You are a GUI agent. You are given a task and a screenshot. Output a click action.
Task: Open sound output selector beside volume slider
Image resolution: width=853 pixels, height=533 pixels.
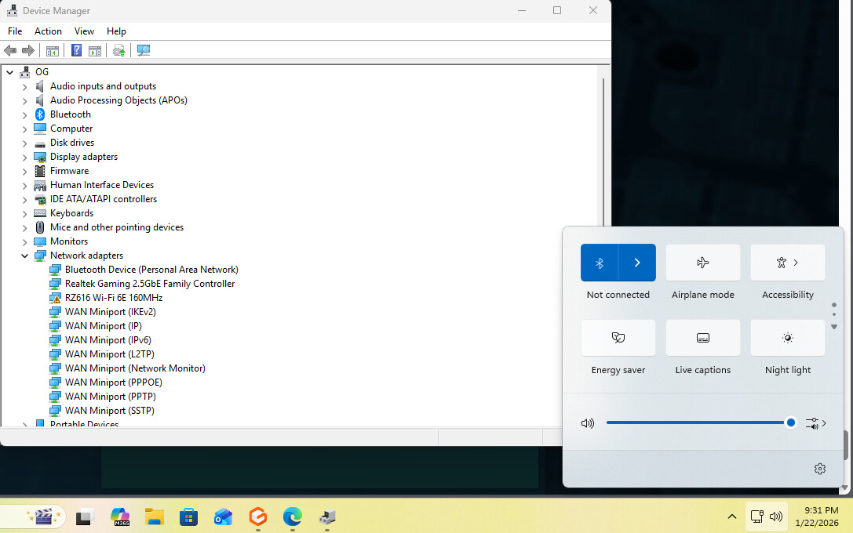click(816, 423)
